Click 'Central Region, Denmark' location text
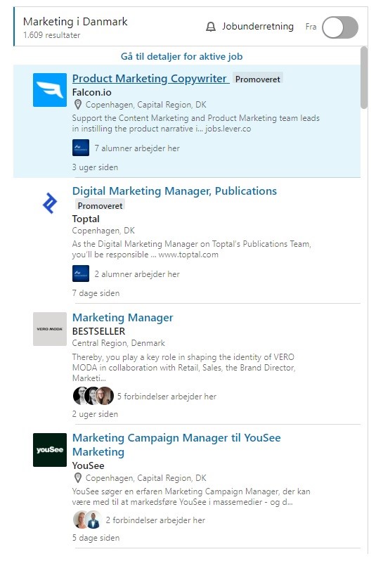The height and width of the screenshot is (566, 383). point(119,343)
